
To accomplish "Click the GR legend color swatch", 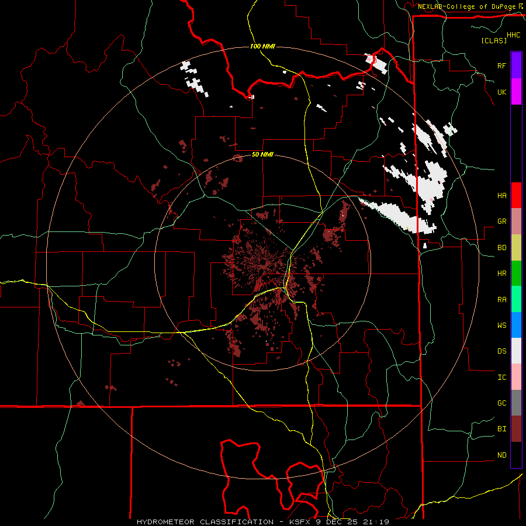I will tap(516, 222).
